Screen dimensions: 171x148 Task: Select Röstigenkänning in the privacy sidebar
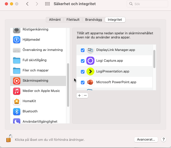35,30
